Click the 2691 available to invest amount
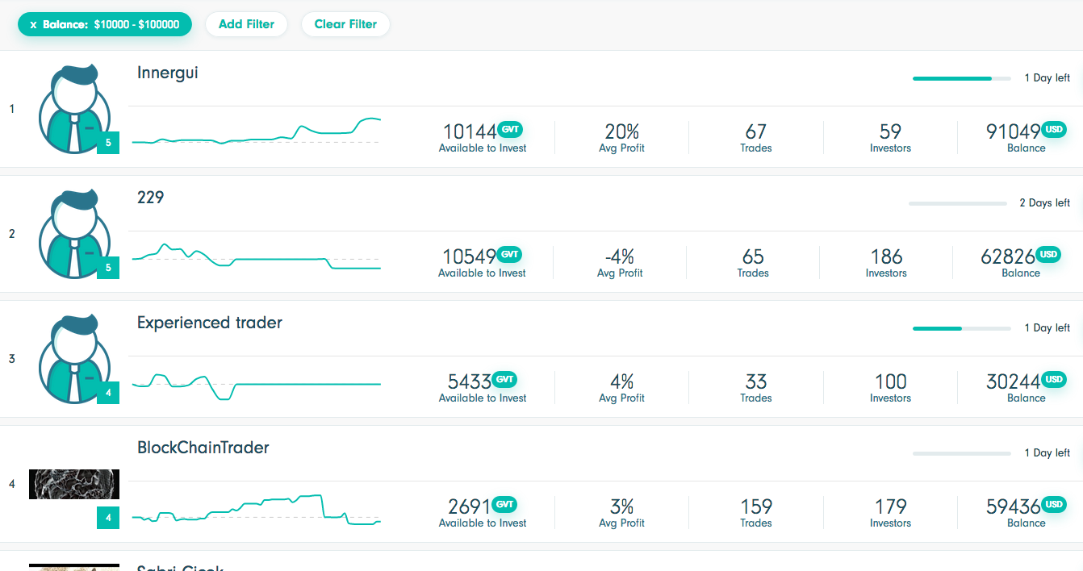The image size is (1083, 571). [470, 506]
